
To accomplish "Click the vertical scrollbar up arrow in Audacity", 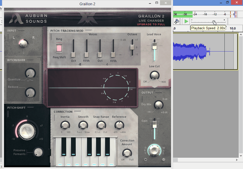I will (241, 34).
